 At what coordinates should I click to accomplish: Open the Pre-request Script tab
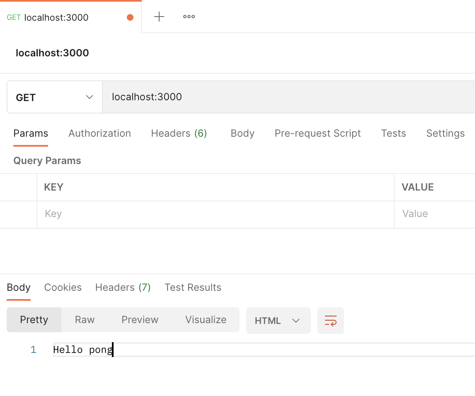tap(317, 133)
